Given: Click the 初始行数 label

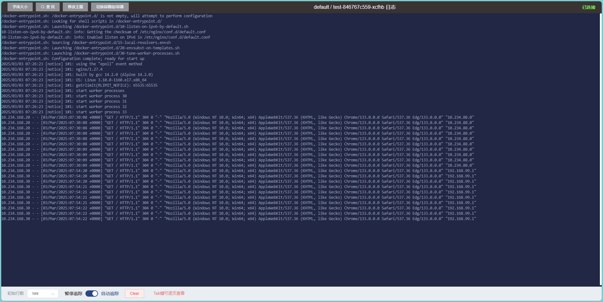Looking at the screenshot, I should coord(16,293).
